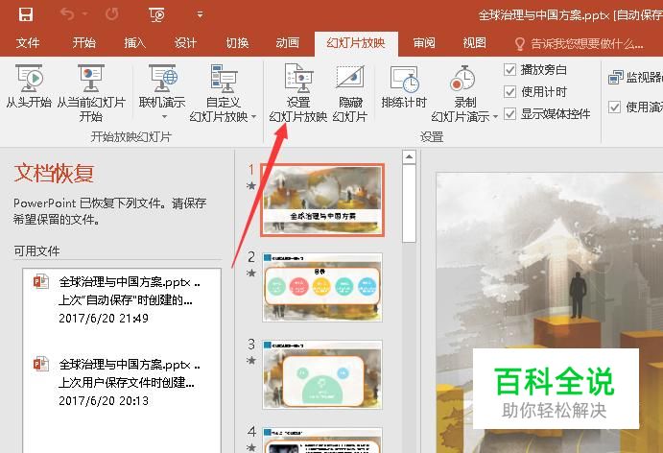Select the 幻灯片放映 tab
Viewport: 663px width, 453px height.
click(x=356, y=43)
